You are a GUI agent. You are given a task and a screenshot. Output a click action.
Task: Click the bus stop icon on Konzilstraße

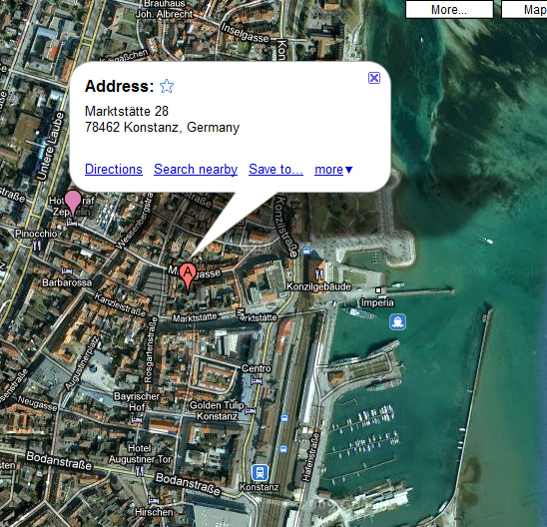tap(306, 251)
